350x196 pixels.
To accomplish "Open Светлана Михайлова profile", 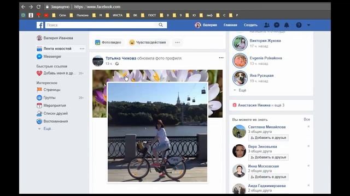I will coord(267,127).
